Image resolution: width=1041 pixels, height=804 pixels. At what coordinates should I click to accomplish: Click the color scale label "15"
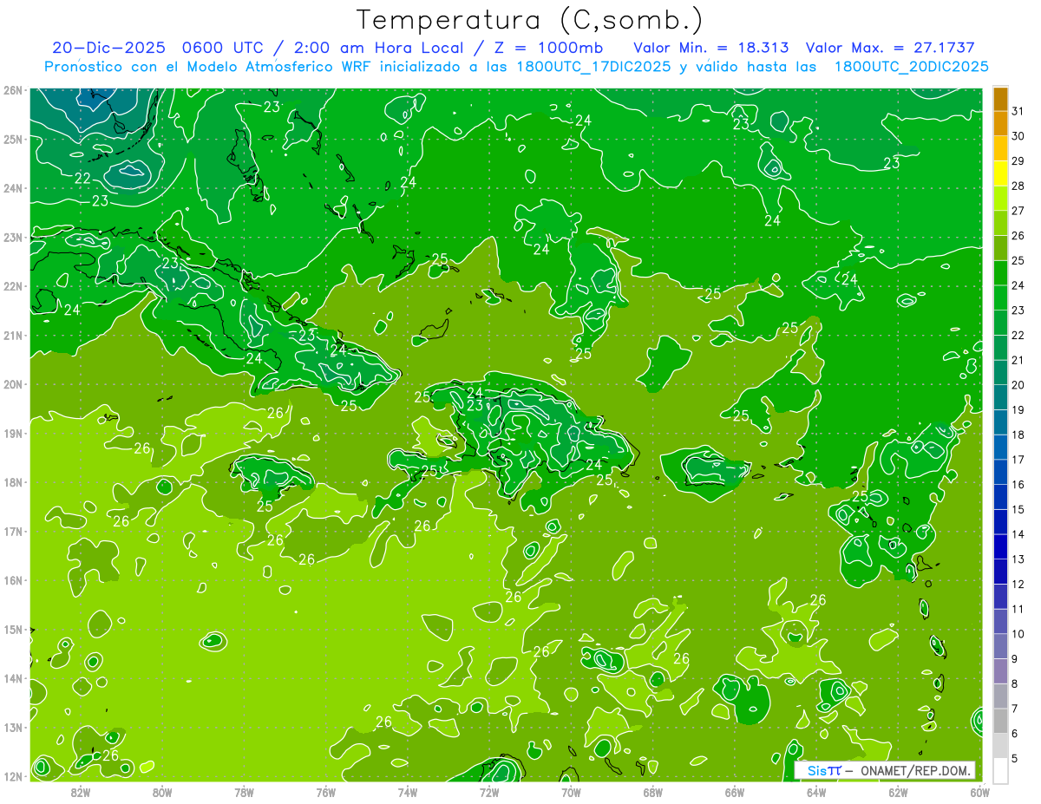[1018, 509]
